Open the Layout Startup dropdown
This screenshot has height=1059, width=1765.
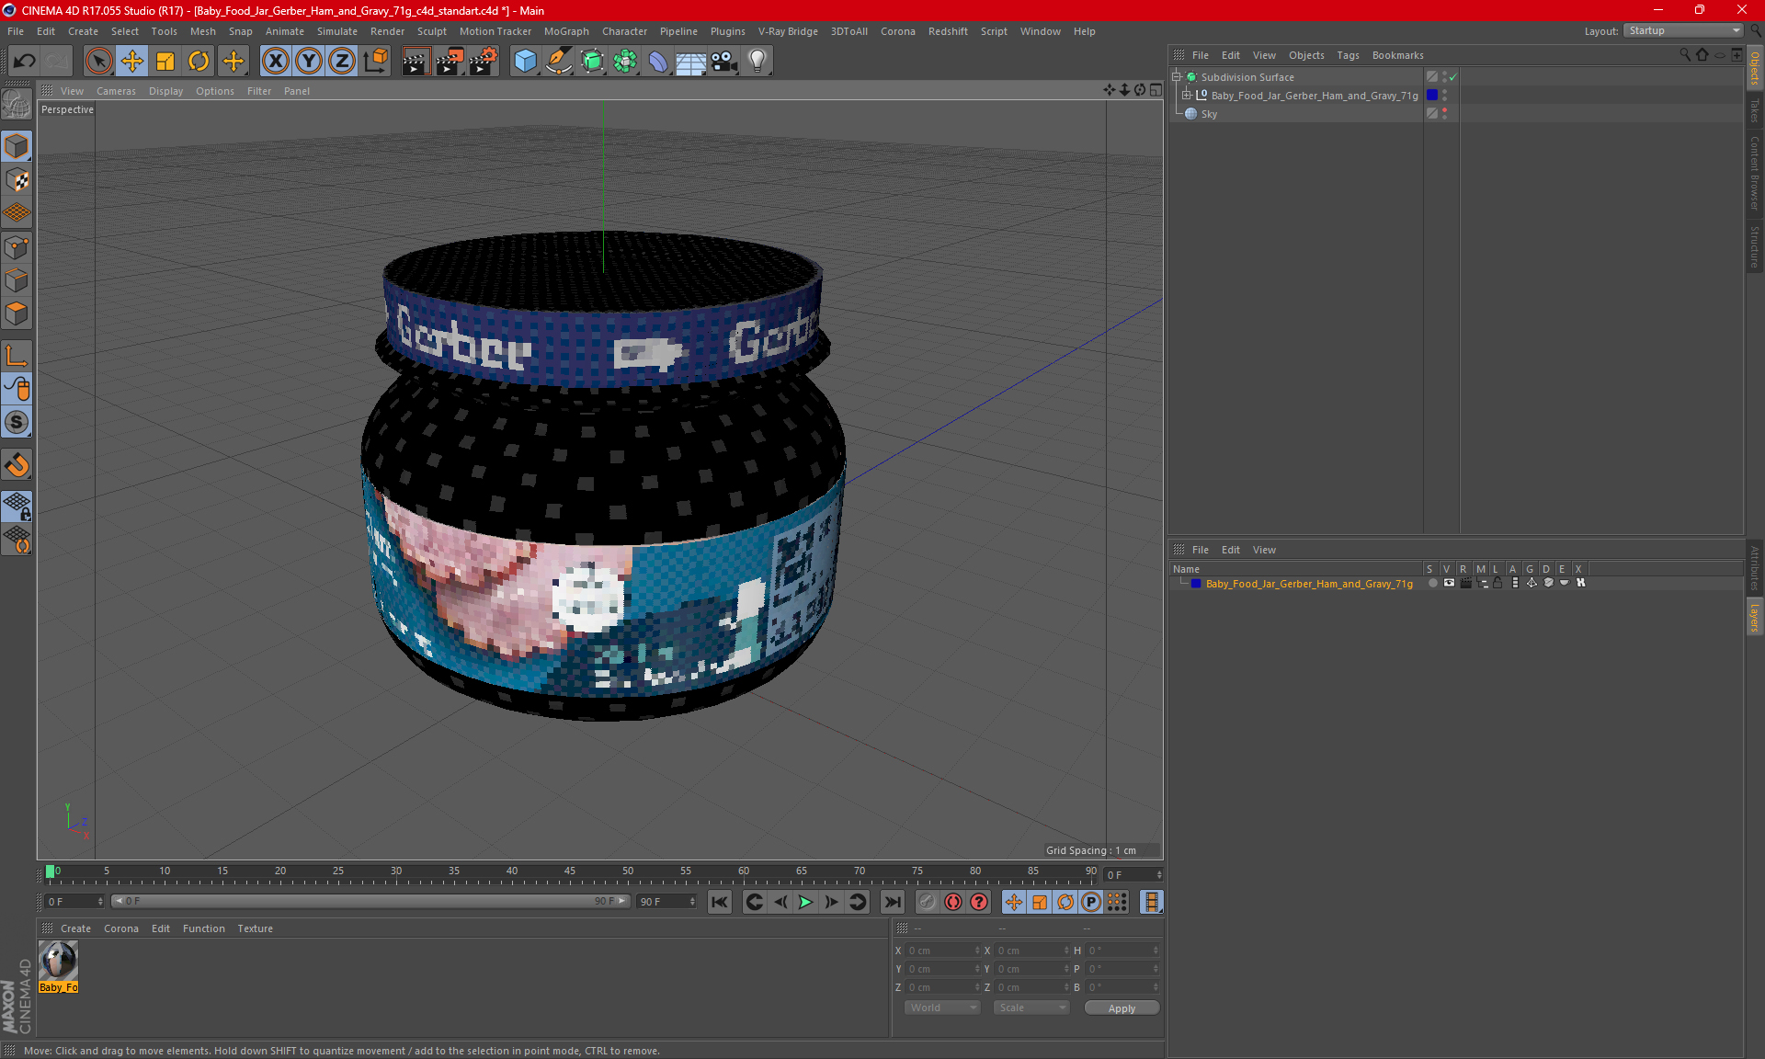(1684, 30)
